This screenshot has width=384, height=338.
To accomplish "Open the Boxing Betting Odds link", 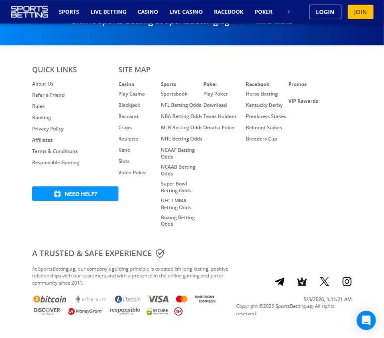I will point(178,221).
